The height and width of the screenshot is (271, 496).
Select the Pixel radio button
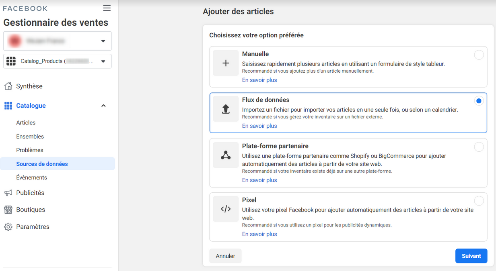point(479,201)
